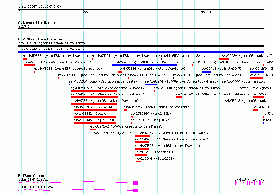Click esv2762445 (Vogler2010) label
Image resolution: width=273 pixels, height=194 pixels.
(94, 120)
